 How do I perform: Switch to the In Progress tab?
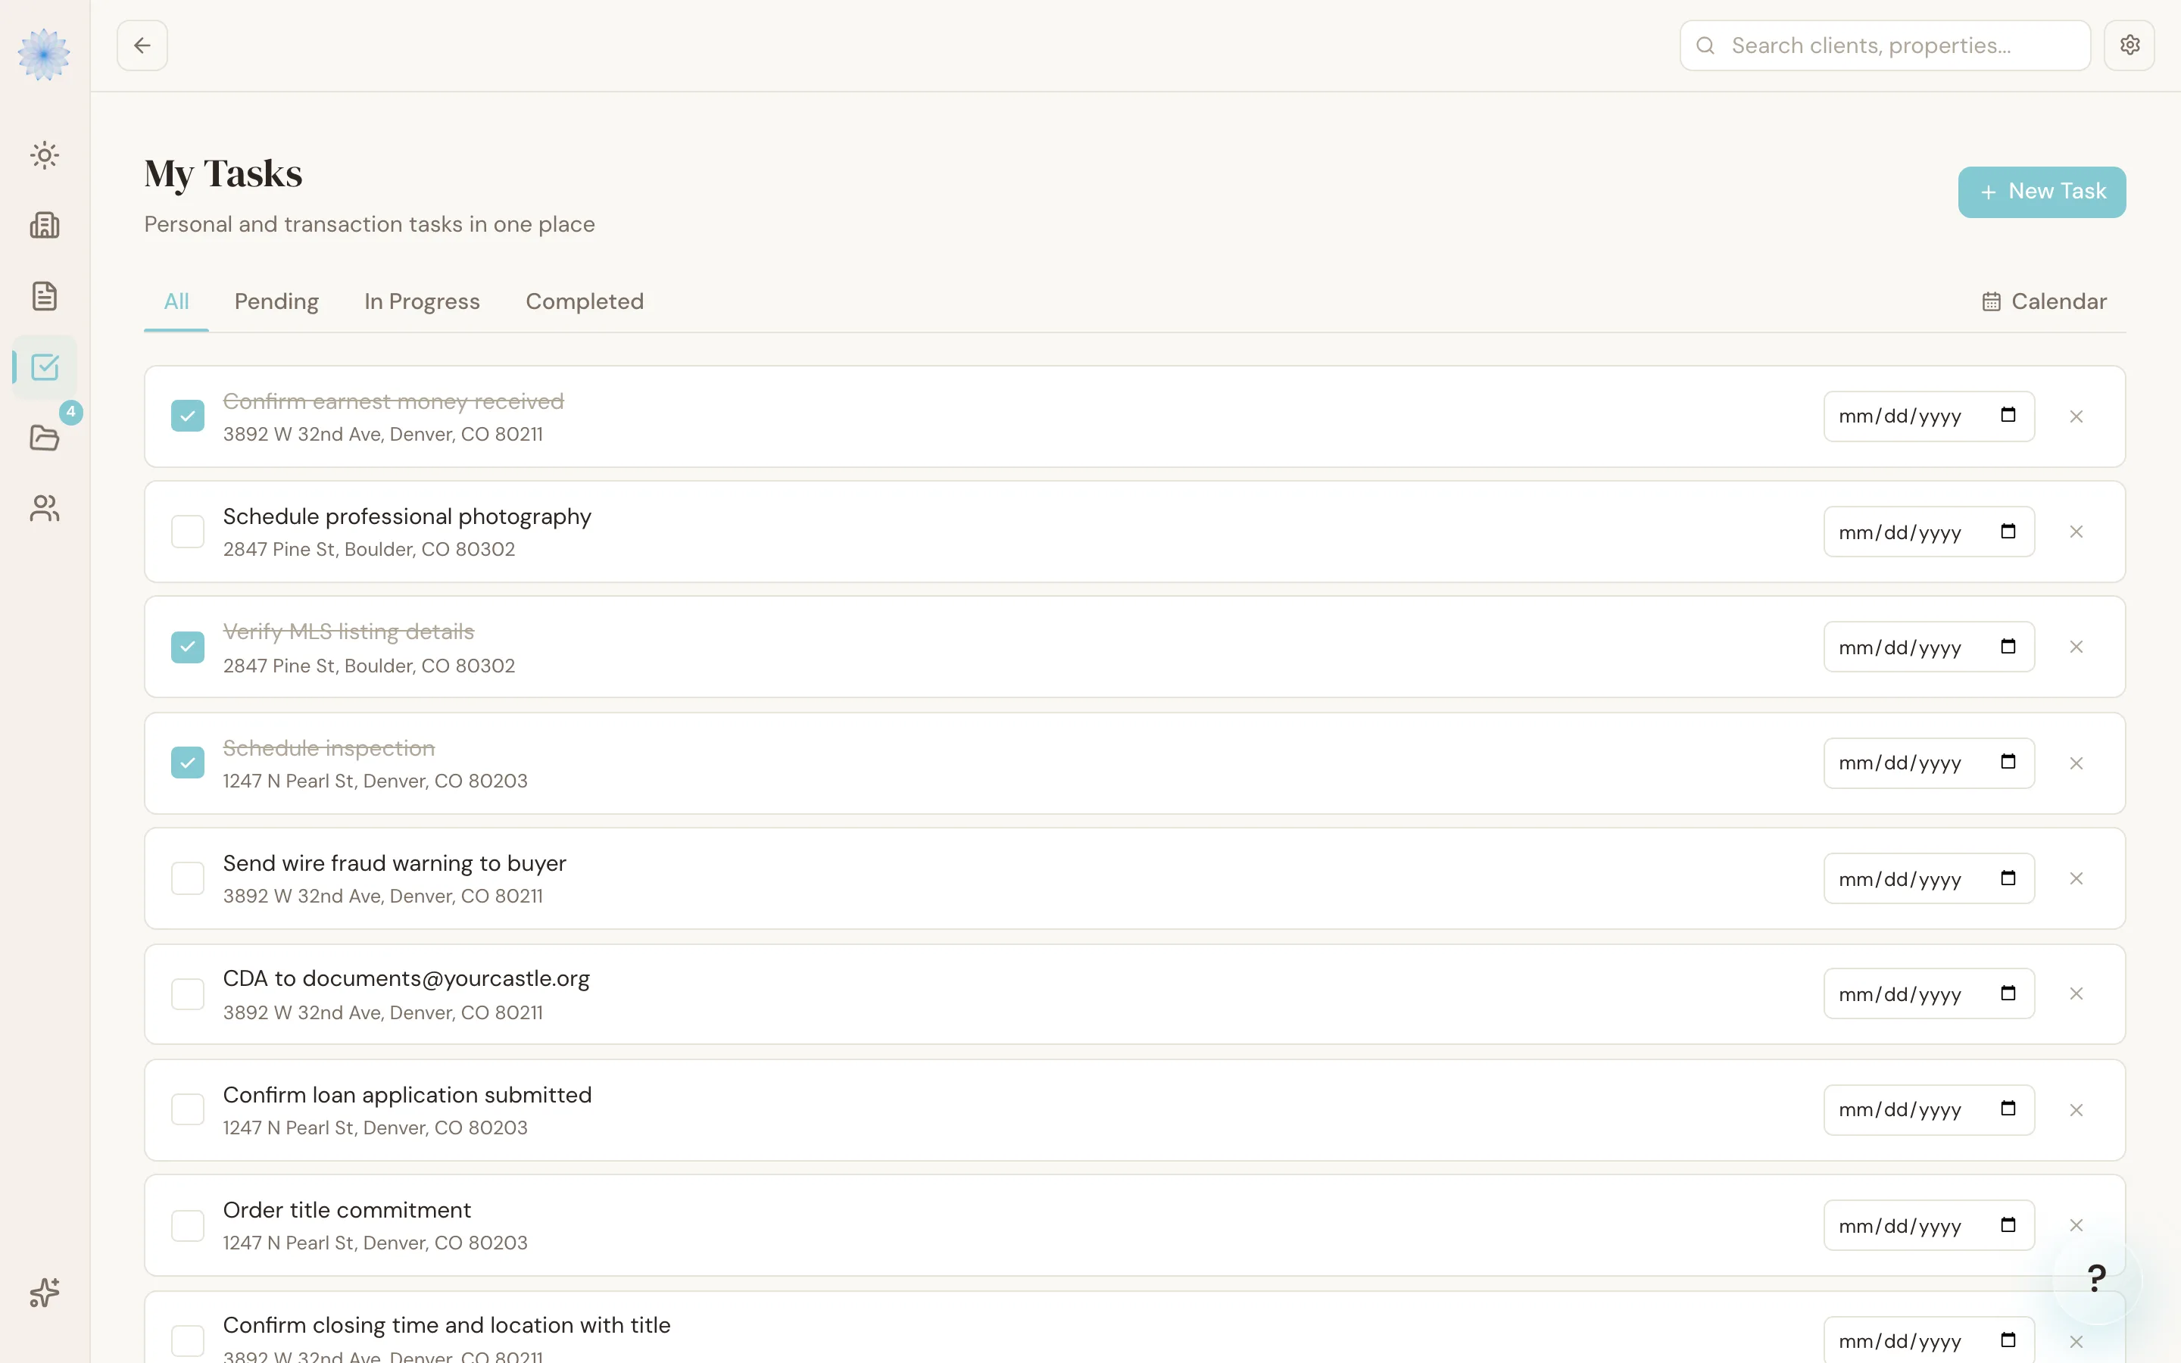tap(422, 301)
